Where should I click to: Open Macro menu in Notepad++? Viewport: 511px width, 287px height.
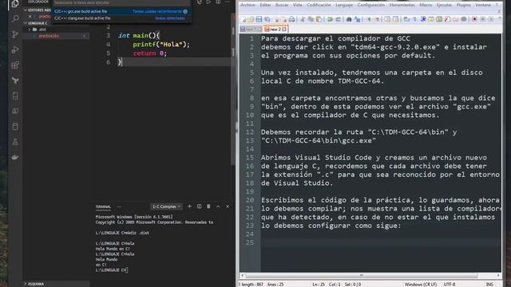(426, 5)
